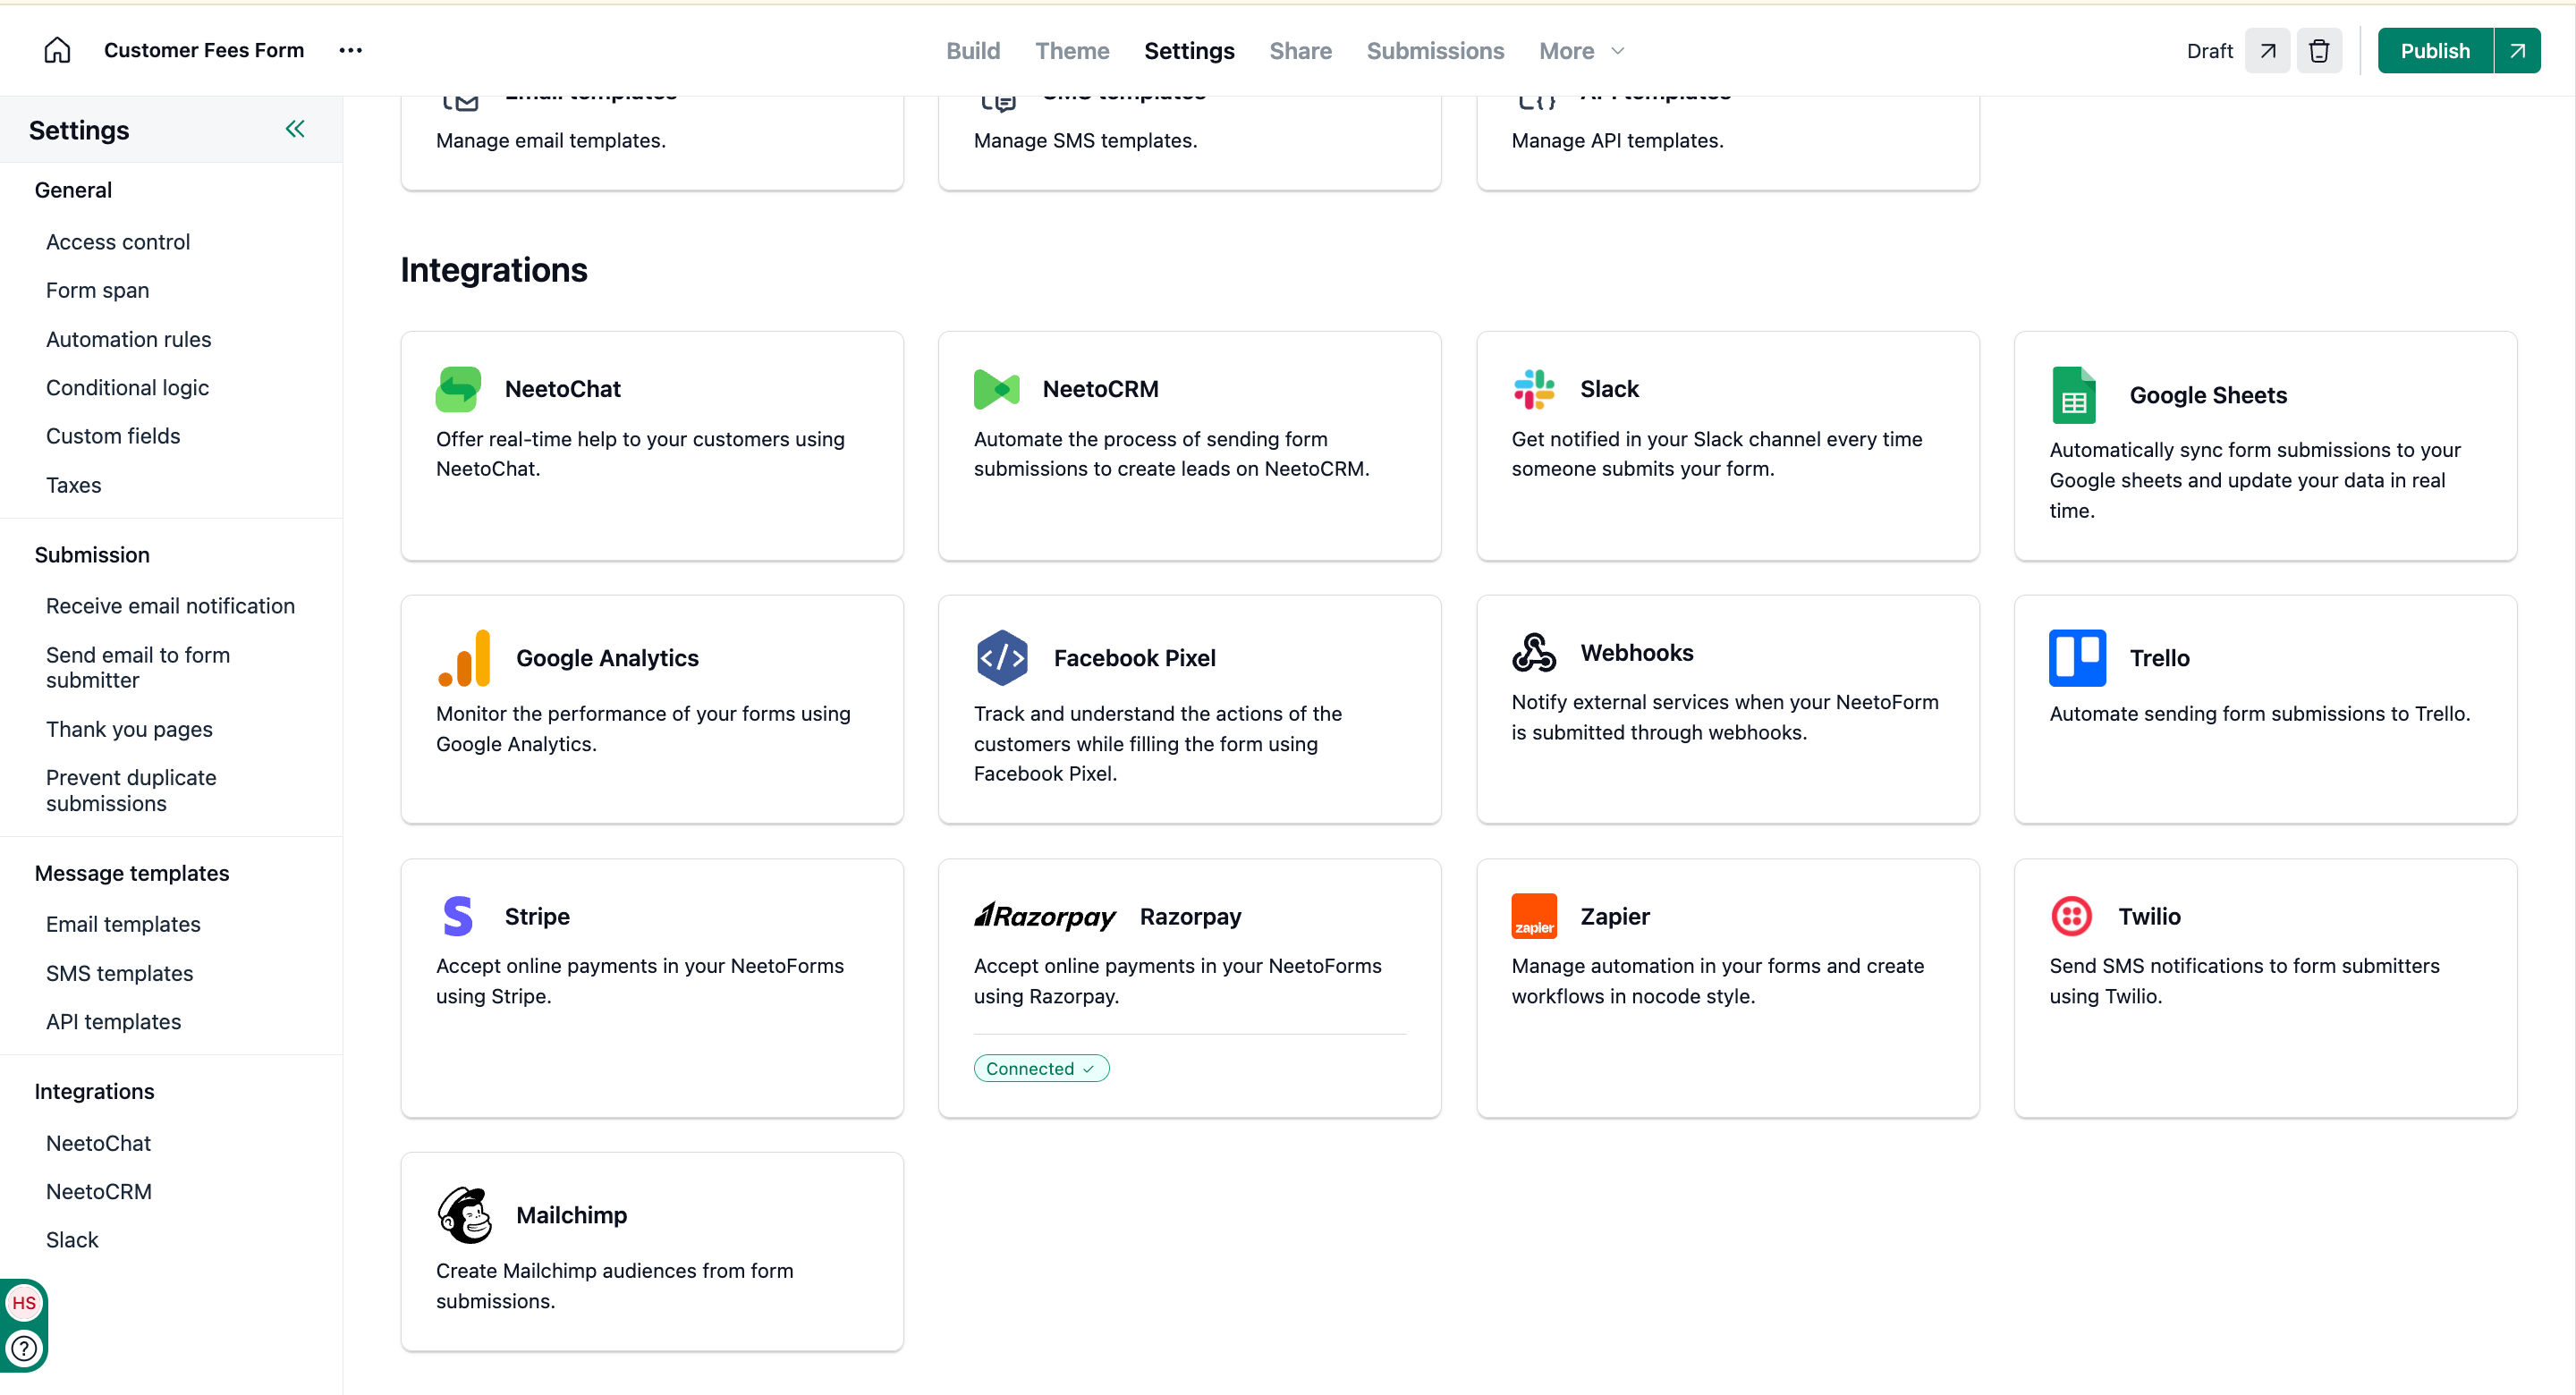Open Conditional logic settings
Image resolution: width=2576 pixels, height=1395 pixels.
(127, 387)
